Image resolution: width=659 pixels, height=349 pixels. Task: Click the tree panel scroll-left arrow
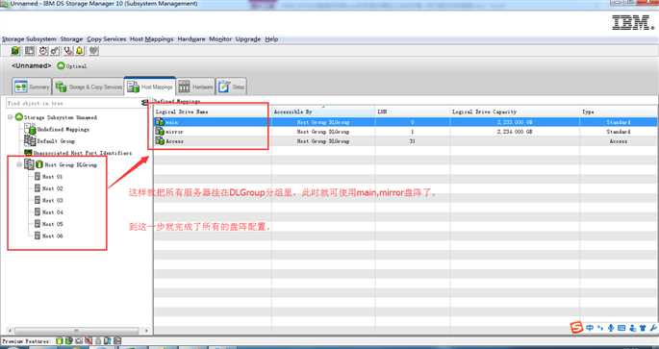pos(10,331)
